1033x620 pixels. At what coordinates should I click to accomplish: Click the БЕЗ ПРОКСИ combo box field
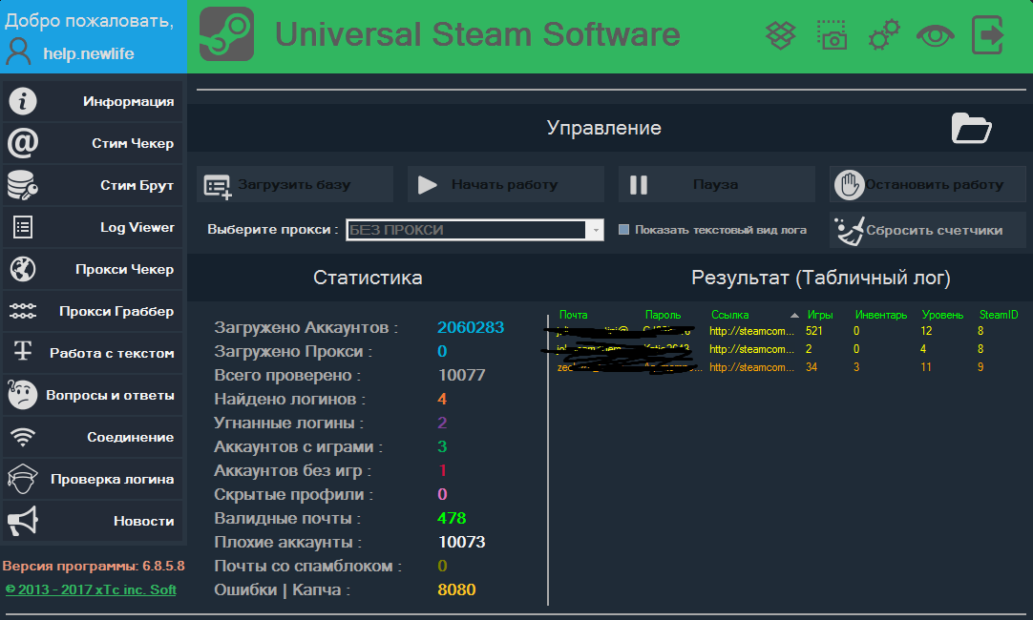click(x=474, y=230)
